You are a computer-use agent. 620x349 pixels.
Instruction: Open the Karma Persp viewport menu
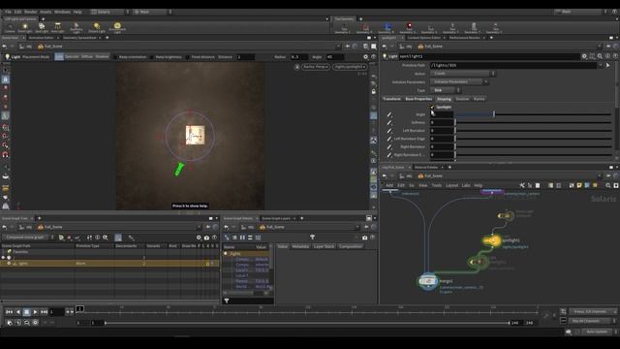click(316, 67)
